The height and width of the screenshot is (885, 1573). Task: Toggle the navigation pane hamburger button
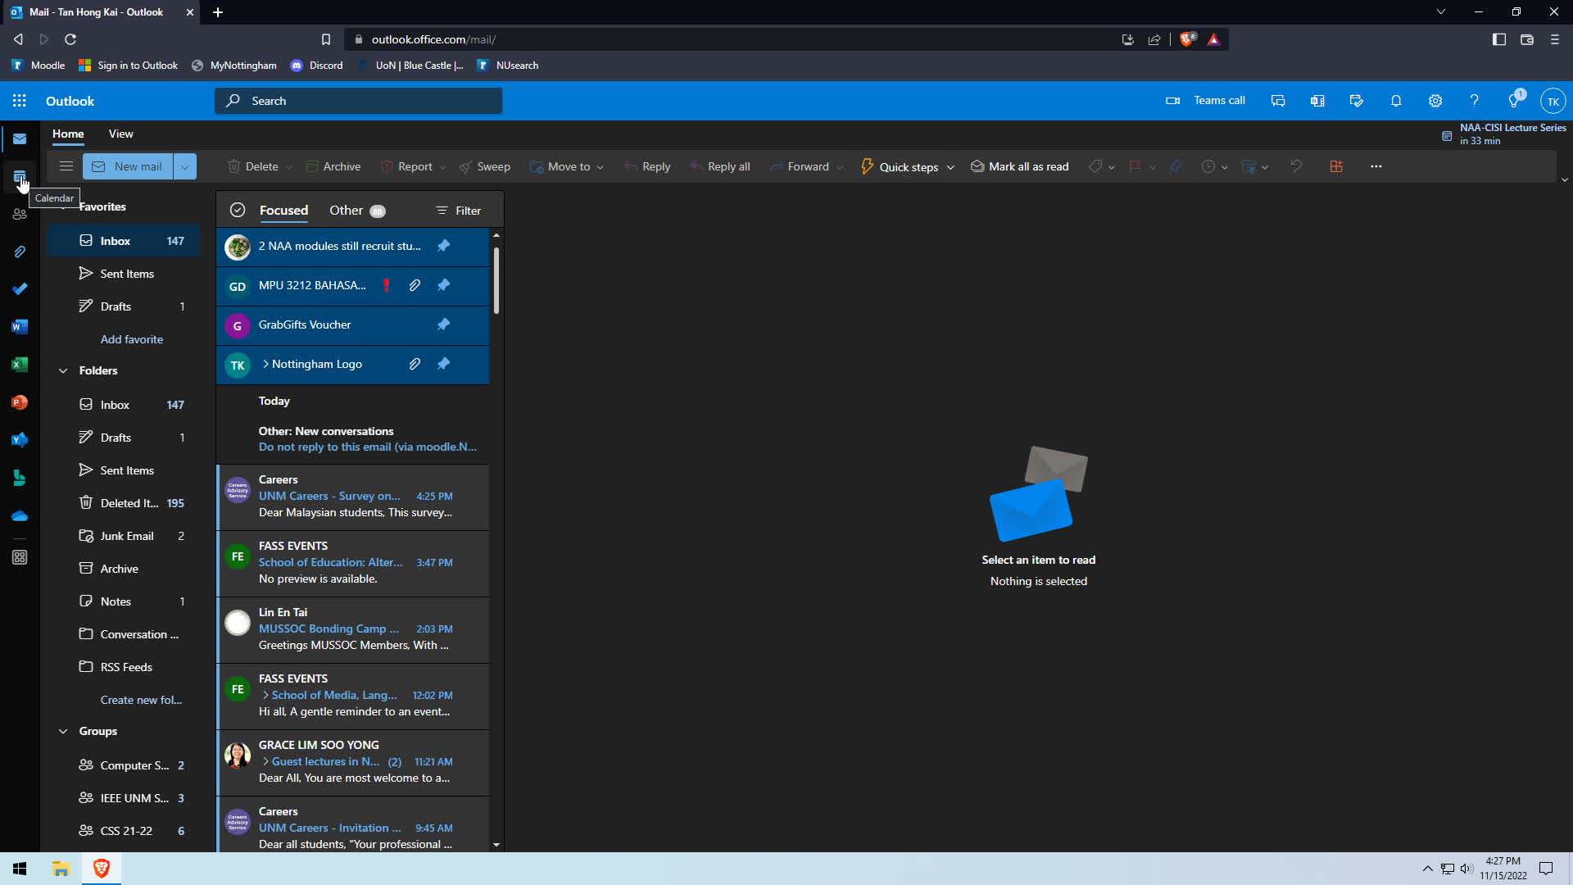point(66,166)
